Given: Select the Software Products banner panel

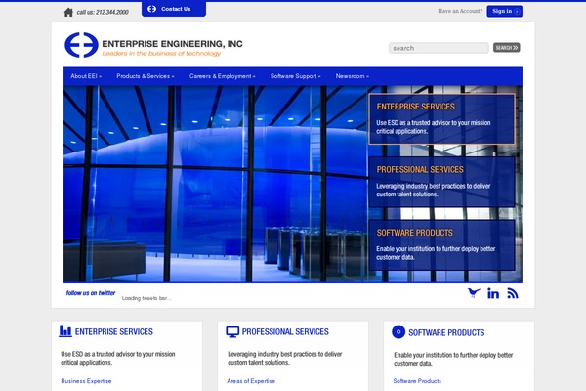Looking at the screenshot, I should tap(441, 245).
